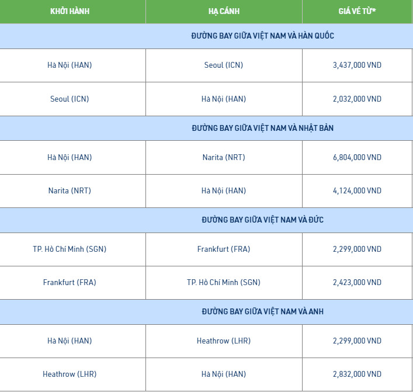Click the KHỞI HÀNH column header
The image size is (413, 392).
coord(70,11)
